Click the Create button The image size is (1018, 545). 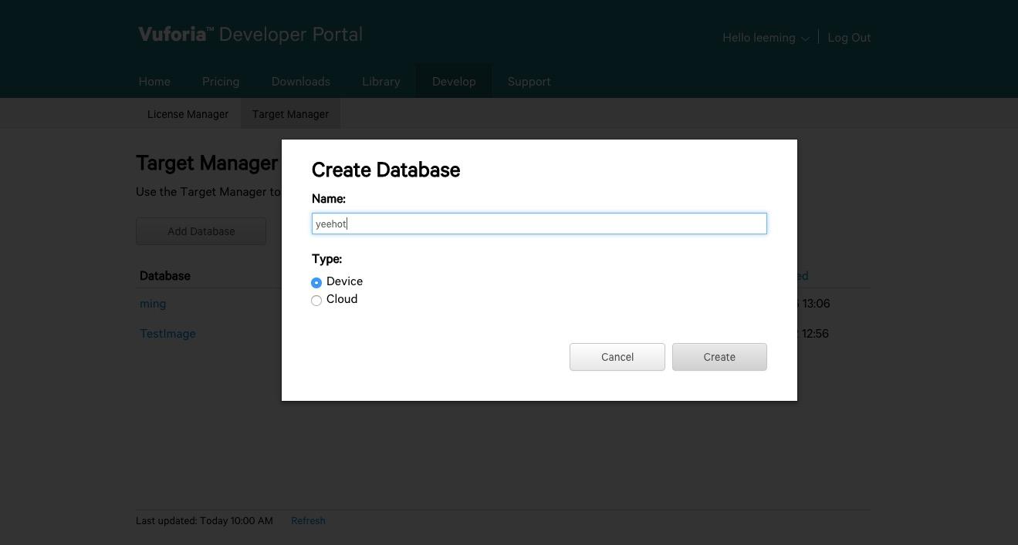pos(719,357)
